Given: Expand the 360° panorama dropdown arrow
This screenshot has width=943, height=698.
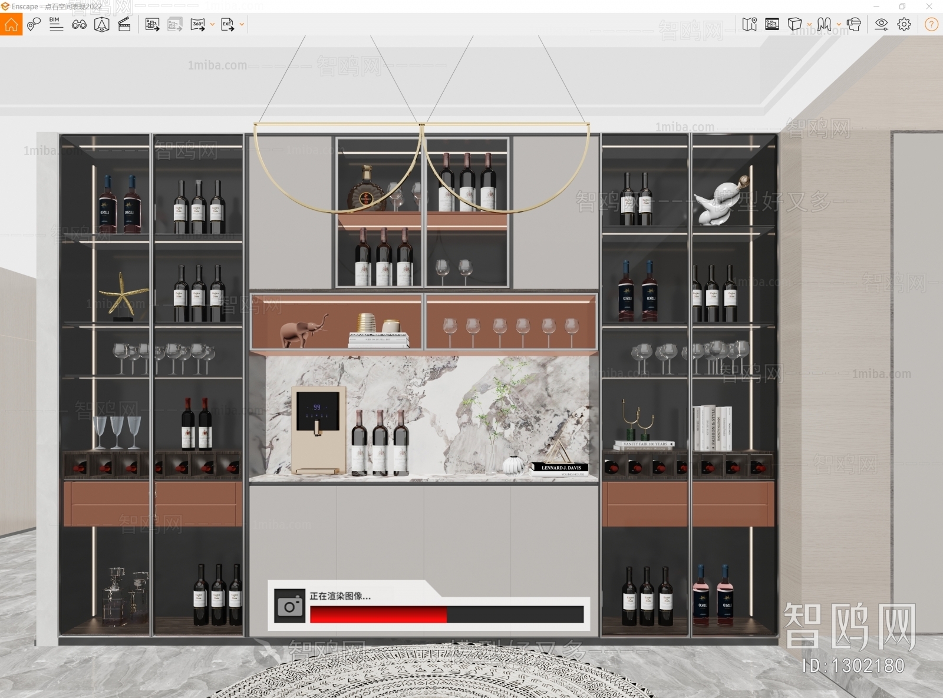Looking at the screenshot, I should (x=212, y=25).
